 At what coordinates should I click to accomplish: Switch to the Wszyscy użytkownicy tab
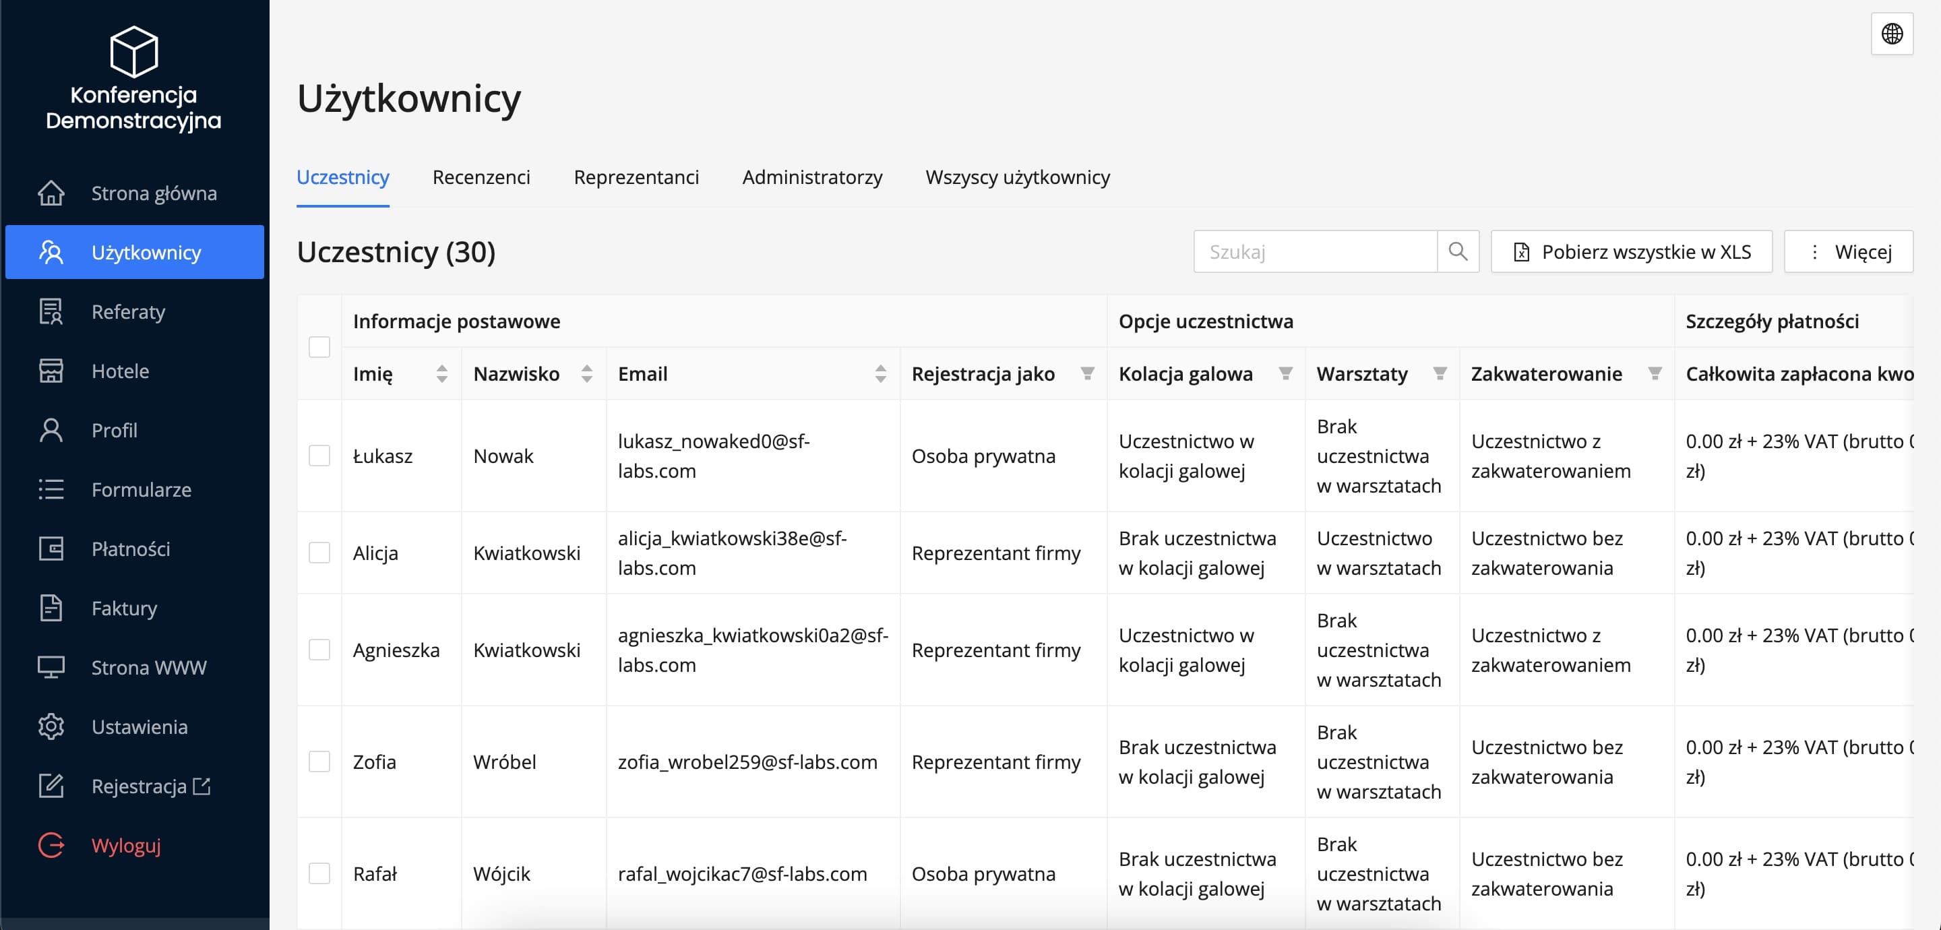[x=1017, y=177]
